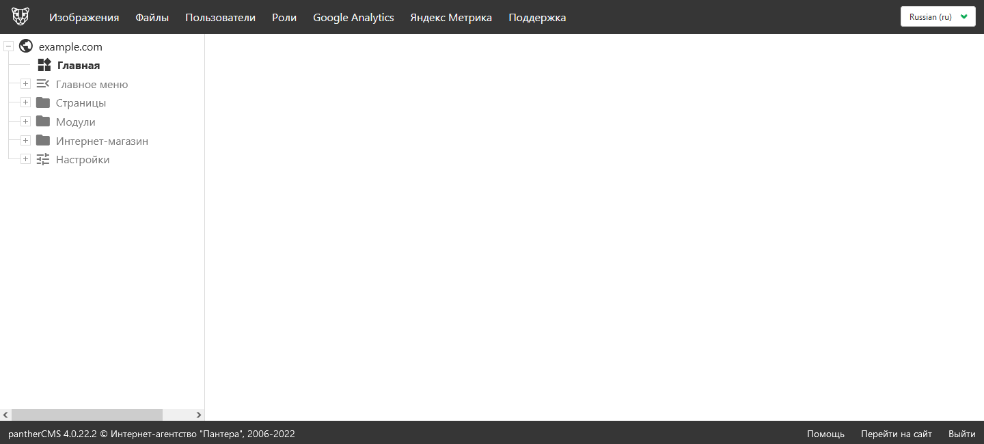Viewport: 984px width, 444px height.
Task: Click the panther logo icon
Action: 20,16
